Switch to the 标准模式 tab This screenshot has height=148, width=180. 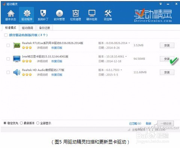pos(10,28)
